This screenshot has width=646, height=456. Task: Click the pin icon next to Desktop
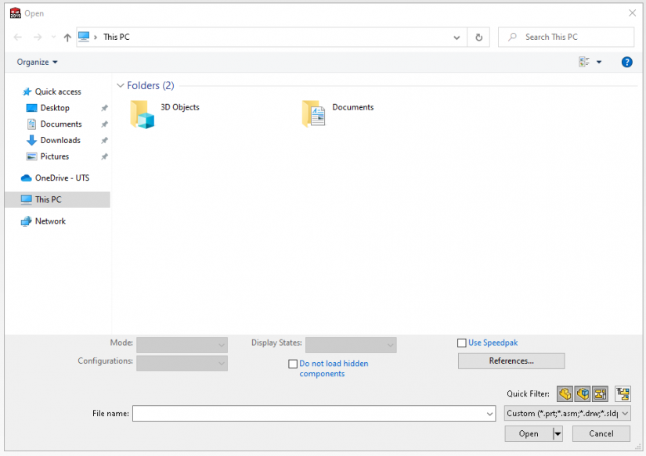pos(105,108)
